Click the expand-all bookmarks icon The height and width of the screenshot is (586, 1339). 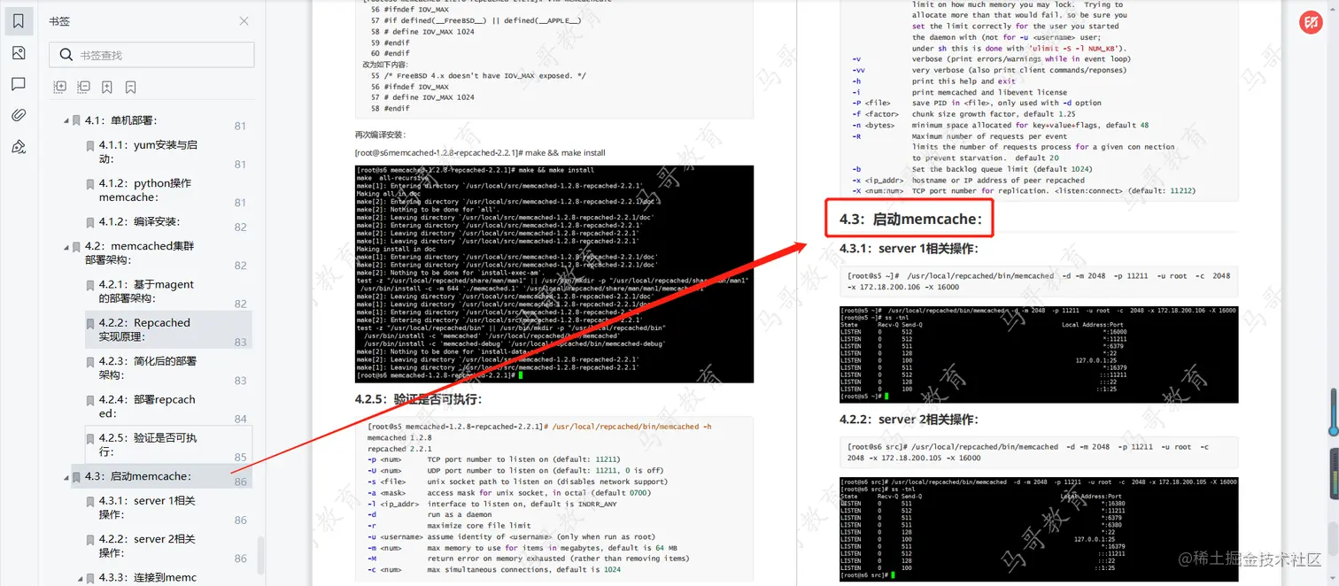point(59,86)
